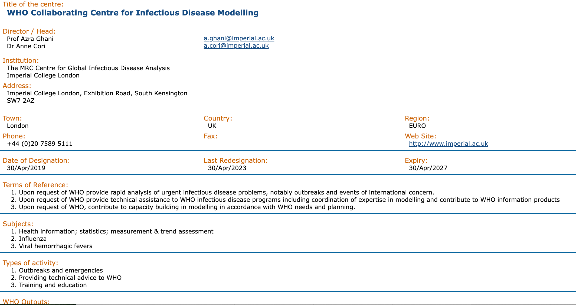This screenshot has height=305, width=576.
Task: Click the Influenza subject item
Action: (x=32, y=239)
